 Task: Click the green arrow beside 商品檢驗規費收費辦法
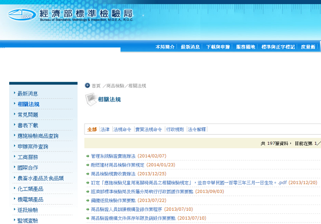[88, 174]
